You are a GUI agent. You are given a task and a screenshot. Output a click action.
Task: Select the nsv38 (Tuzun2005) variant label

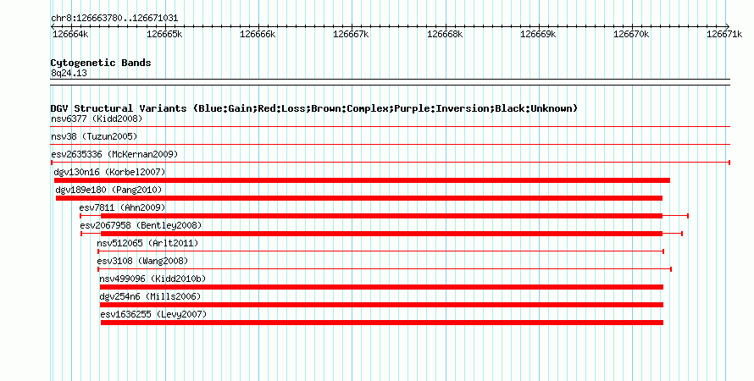click(94, 136)
